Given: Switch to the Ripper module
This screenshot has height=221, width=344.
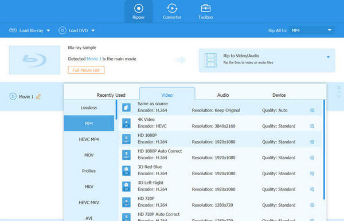Looking at the screenshot, I should (138, 11).
